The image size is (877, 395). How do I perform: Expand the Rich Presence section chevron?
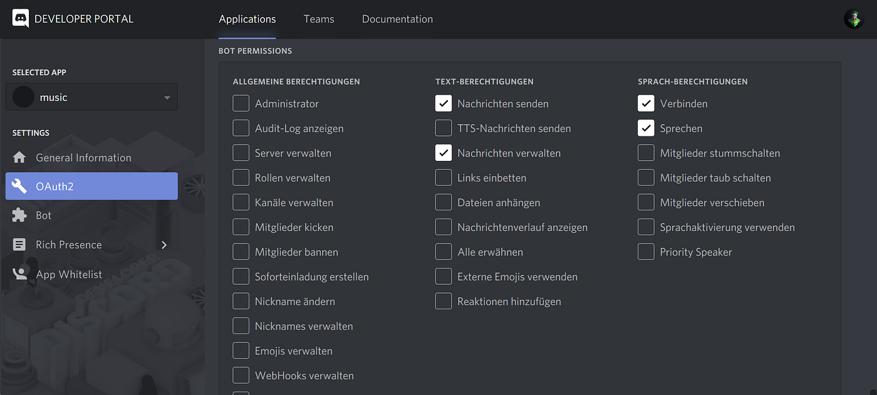click(163, 244)
